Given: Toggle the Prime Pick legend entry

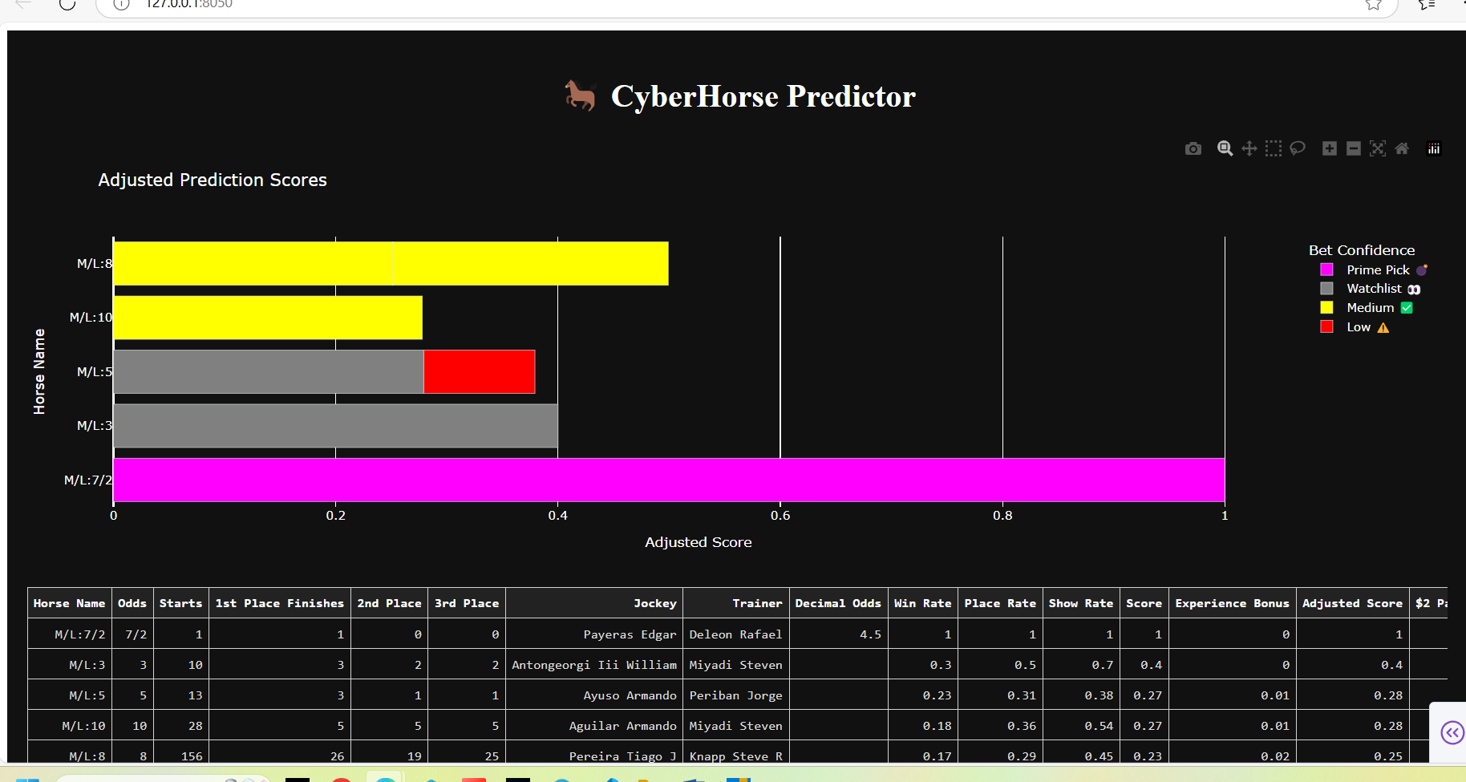Looking at the screenshot, I should (1374, 269).
